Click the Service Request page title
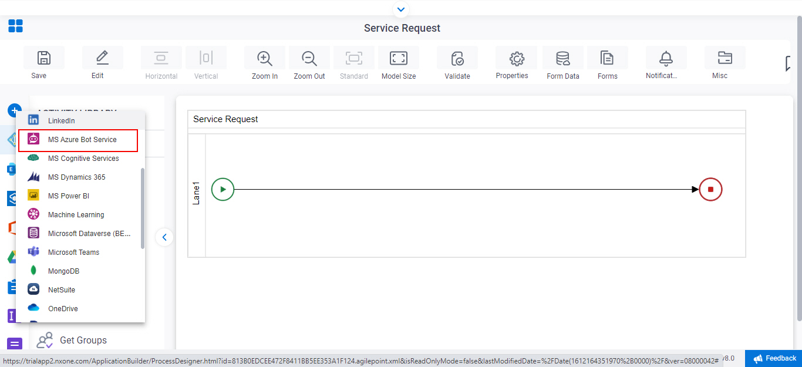This screenshot has width=802, height=367. pos(402,28)
